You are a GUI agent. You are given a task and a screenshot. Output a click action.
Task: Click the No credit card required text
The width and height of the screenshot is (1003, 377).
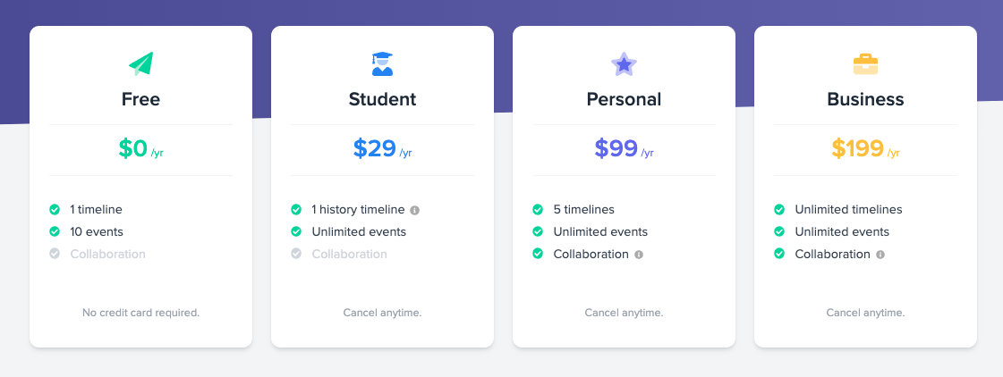click(140, 313)
